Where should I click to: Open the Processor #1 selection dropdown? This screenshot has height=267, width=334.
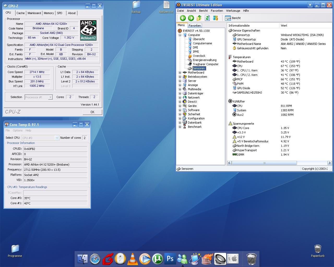50,97
